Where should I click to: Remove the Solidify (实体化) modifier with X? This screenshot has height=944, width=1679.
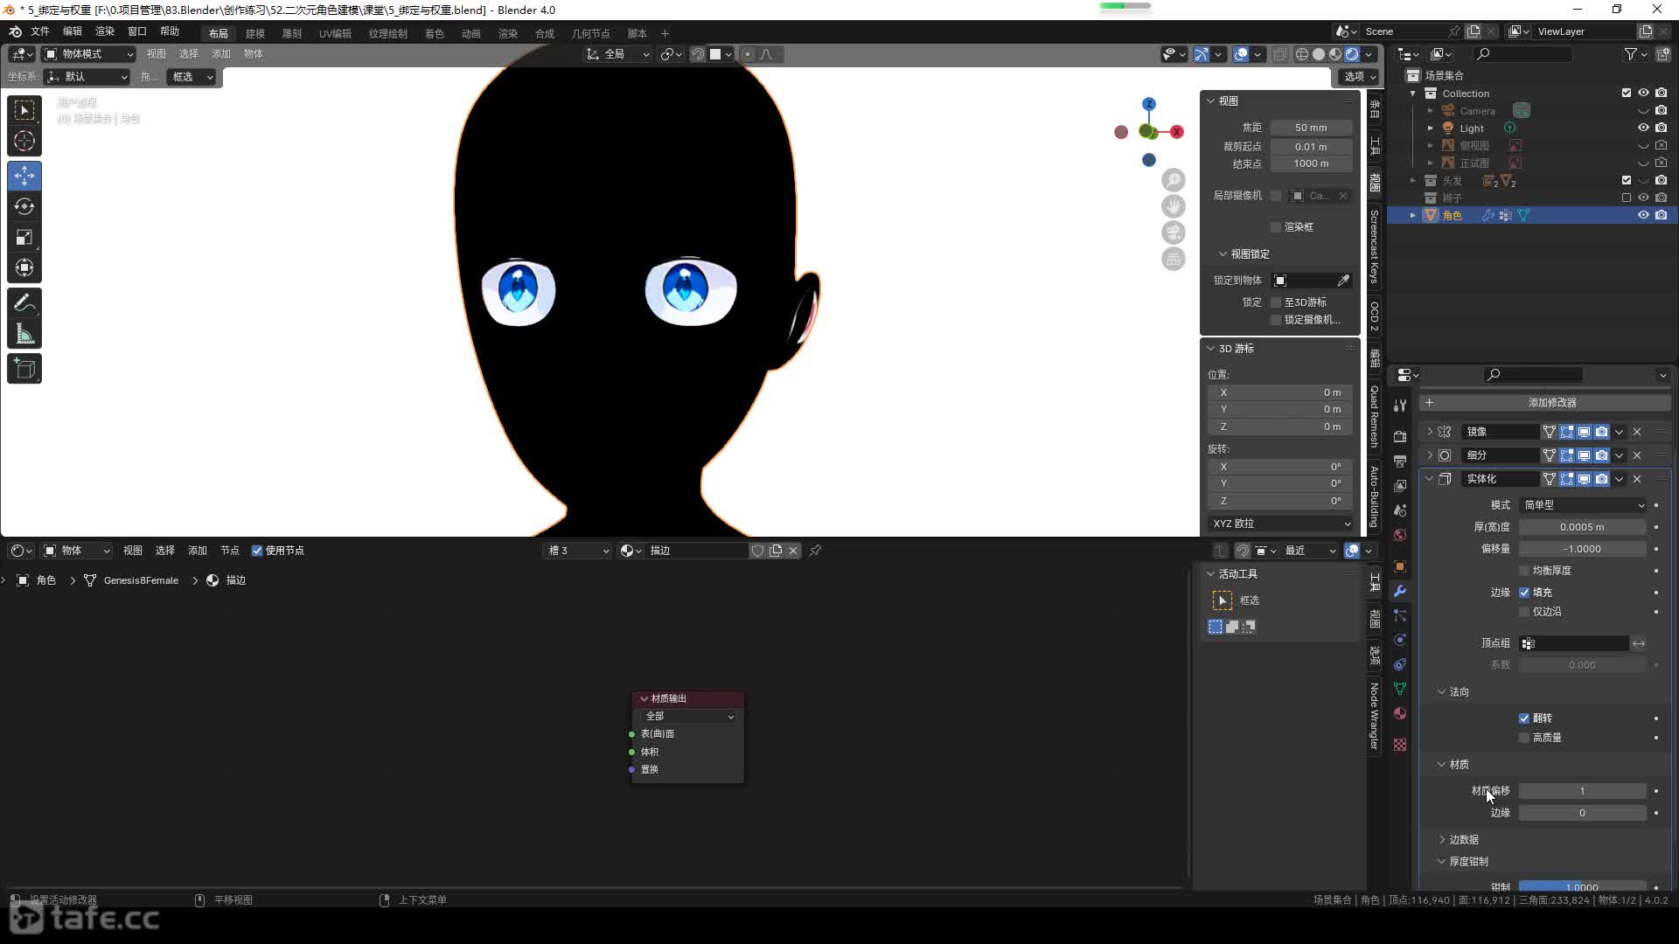1637,479
